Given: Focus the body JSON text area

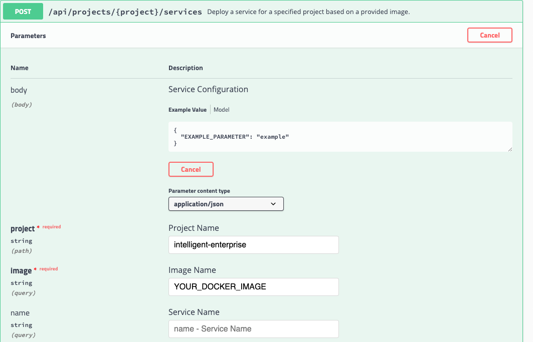Looking at the screenshot, I should click(340, 136).
